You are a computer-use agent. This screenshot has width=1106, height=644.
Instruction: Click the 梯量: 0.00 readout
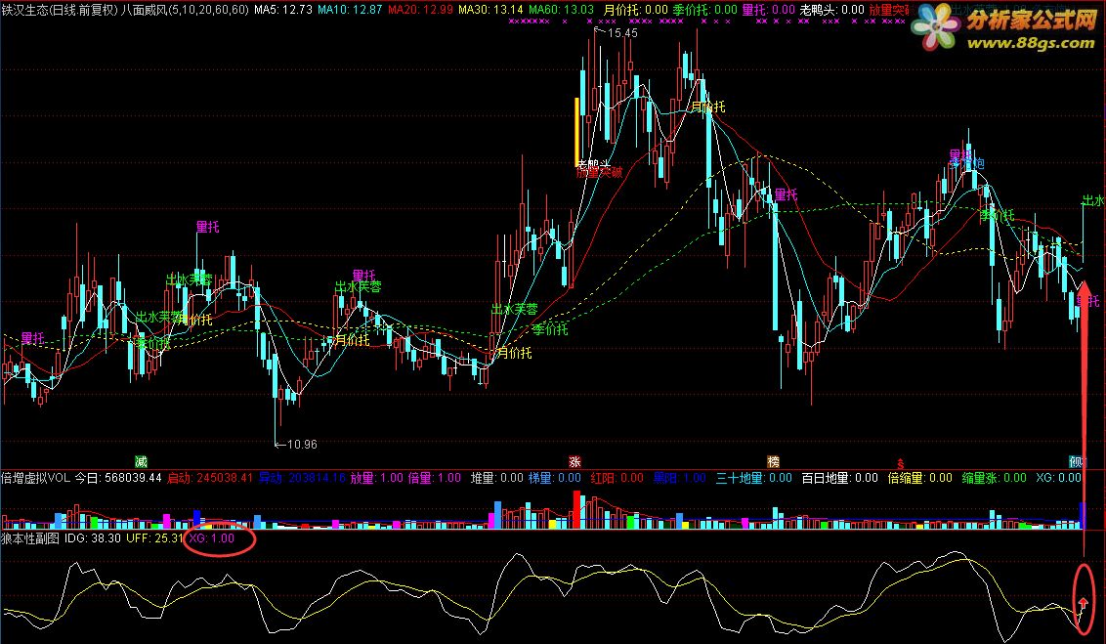(554, 478)
